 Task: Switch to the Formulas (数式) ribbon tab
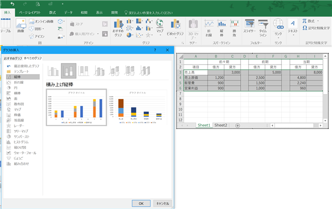click(53, 13)
